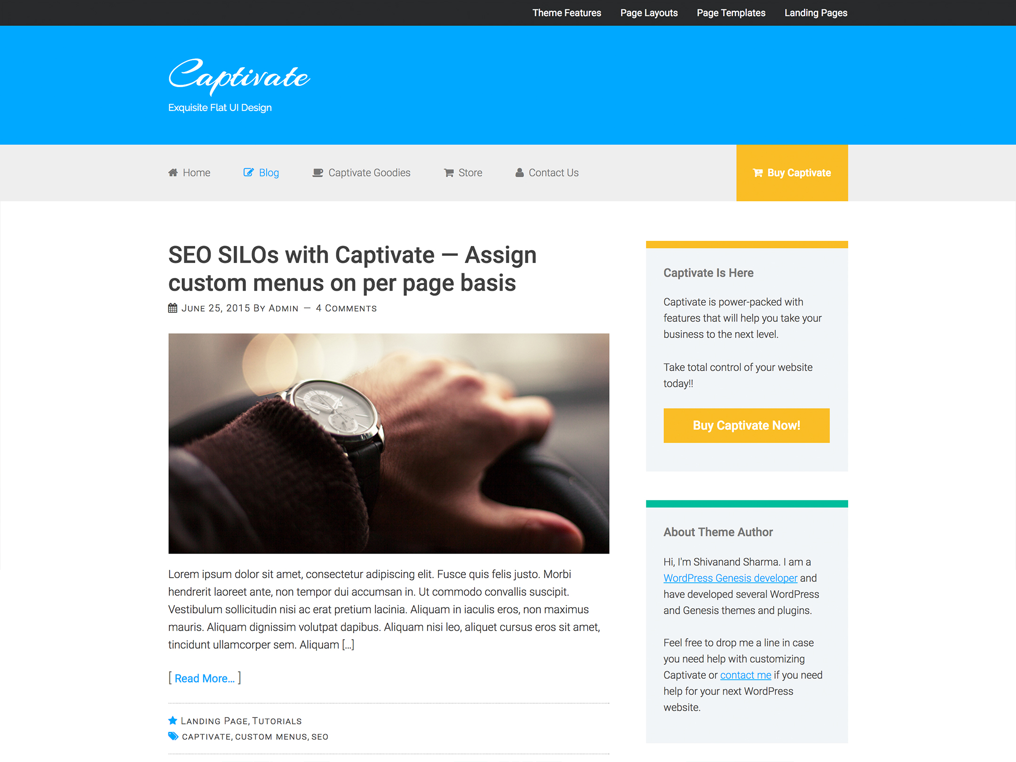Click the Contact Us person icon
The image size is (1016, 762).
click(520, 172)
